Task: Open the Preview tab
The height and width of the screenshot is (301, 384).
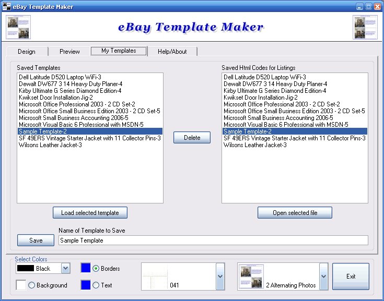Action: point(69,51)
